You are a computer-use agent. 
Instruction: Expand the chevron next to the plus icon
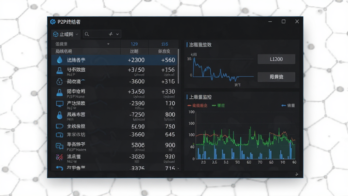click(117, 34)
